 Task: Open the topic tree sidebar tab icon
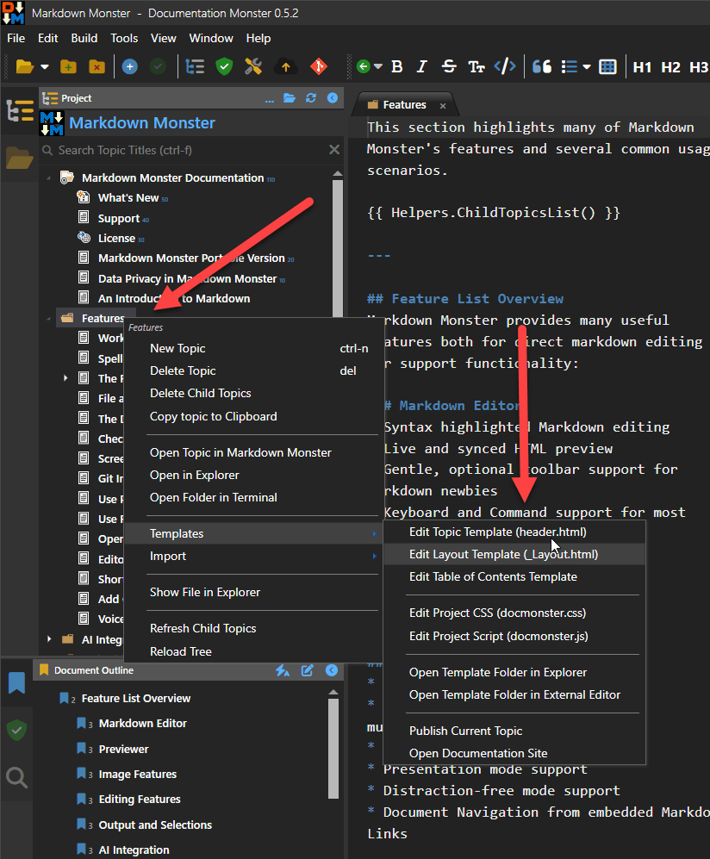[x=20, y=110]
